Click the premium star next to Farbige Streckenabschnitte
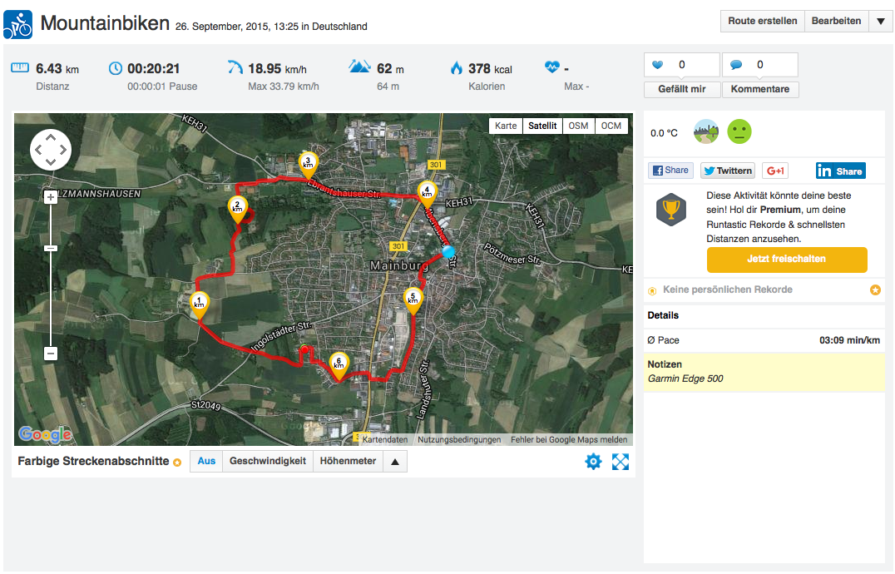Screen dimensions: 895x574 (177, 463)
